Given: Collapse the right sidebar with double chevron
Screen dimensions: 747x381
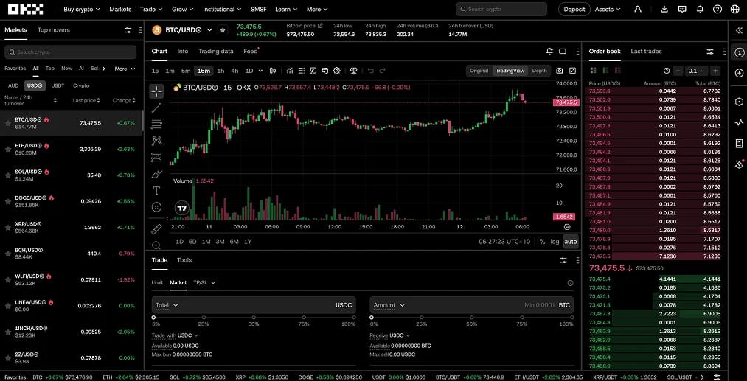Looking at the screenshot, I should (x=739, y=30).
